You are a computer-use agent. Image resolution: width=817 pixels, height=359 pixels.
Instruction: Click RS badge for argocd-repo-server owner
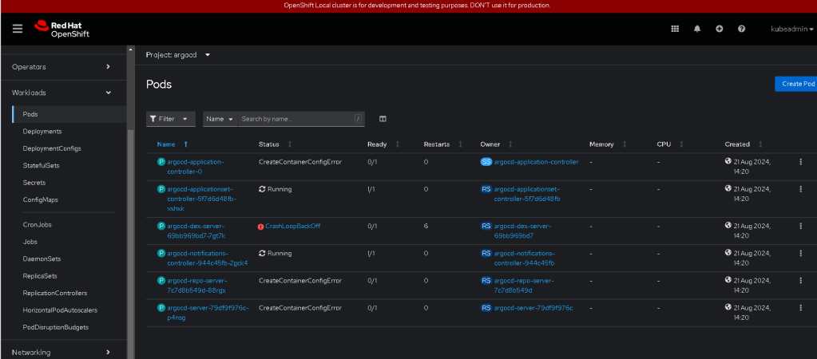[x=486, y=281]
